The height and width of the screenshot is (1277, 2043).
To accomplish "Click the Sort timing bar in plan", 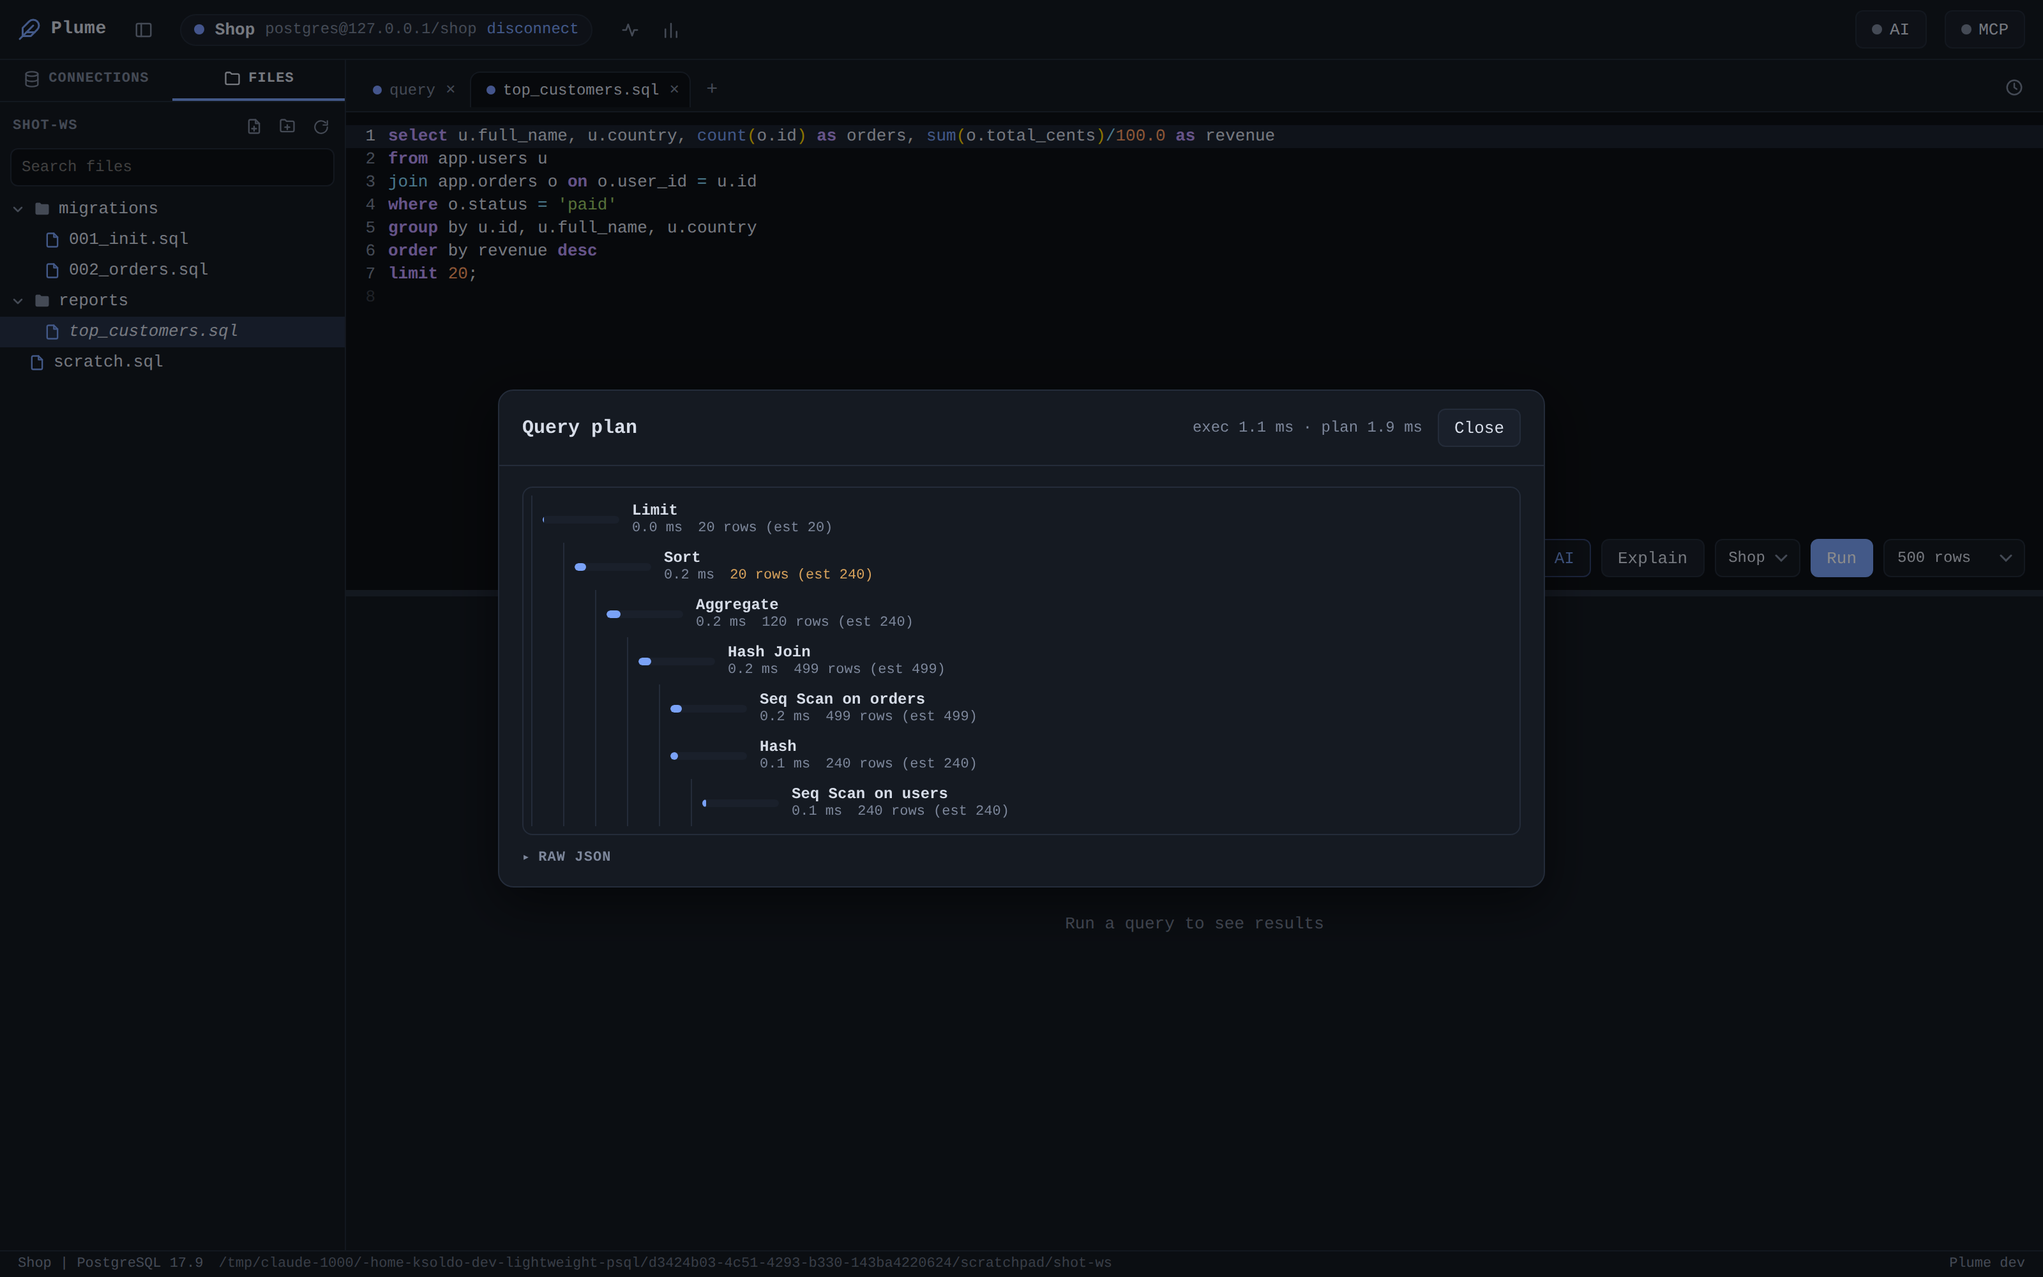I will (x=612, y=567).
